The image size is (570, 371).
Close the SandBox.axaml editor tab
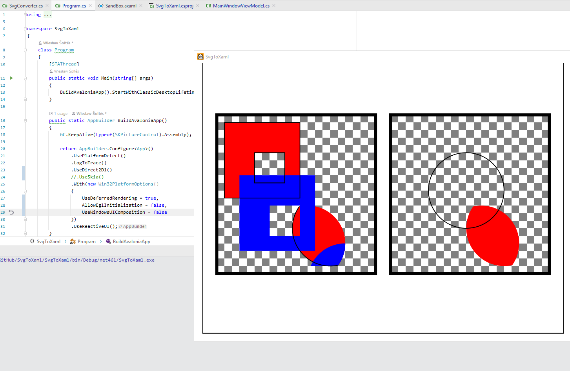coord(141,5)
